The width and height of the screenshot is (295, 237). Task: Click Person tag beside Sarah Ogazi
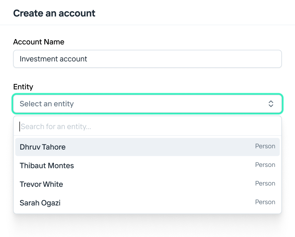265,202
